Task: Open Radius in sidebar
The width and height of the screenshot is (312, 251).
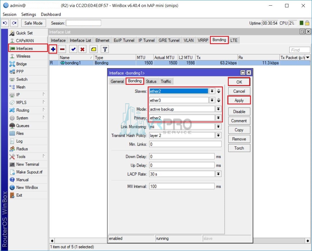Action: click(28, 149)
